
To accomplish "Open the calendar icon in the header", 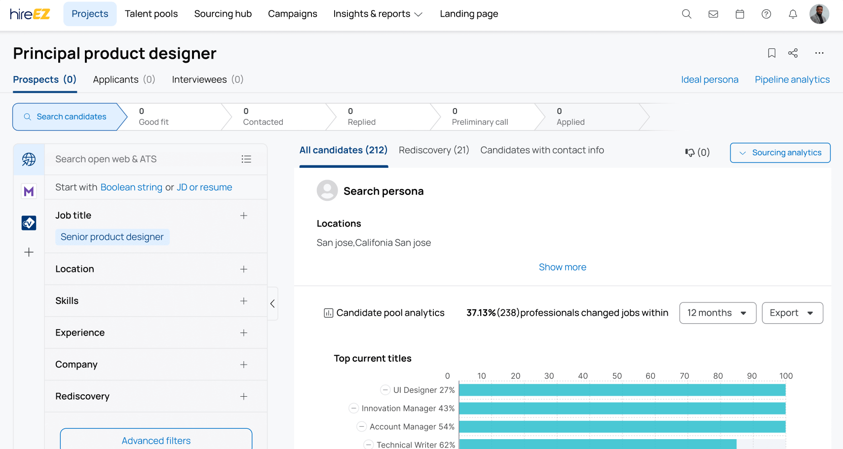I will click(740, 14).
